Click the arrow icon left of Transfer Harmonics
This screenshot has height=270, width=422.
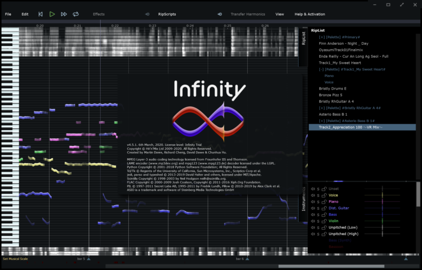pos(220,14)
